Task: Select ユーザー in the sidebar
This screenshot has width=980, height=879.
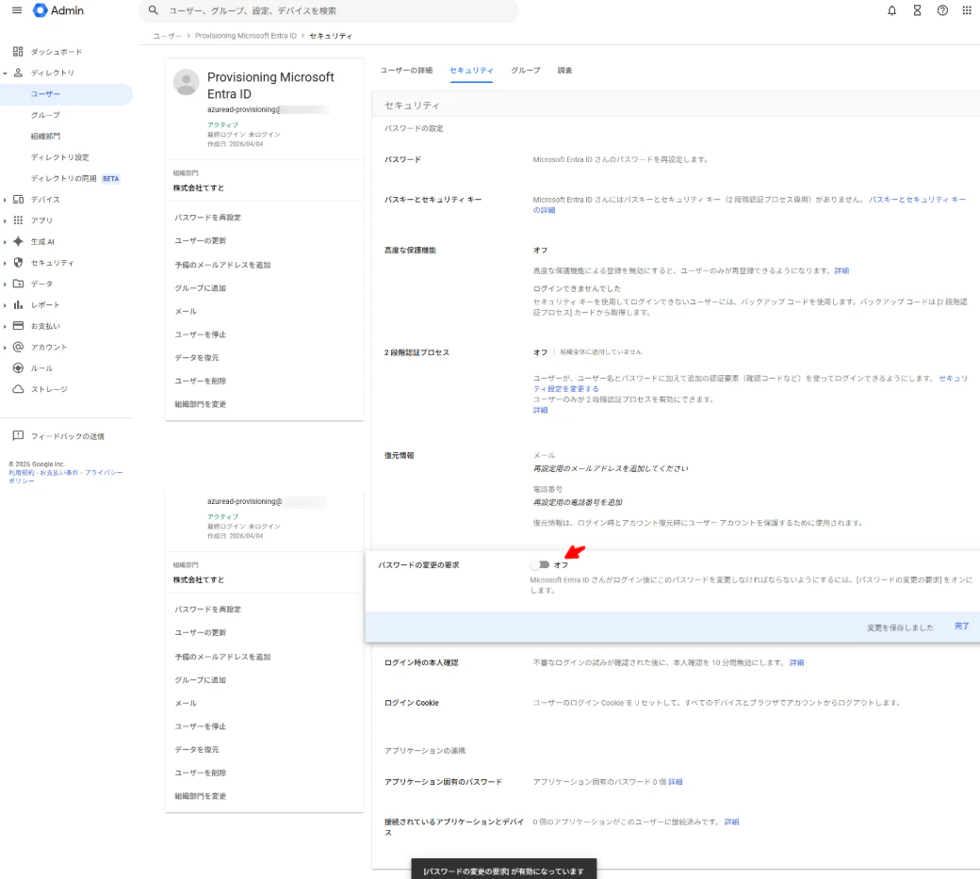Action: (66, 93)
